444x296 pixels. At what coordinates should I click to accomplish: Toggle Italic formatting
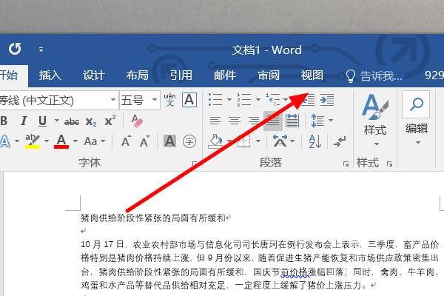pos(24,121)
